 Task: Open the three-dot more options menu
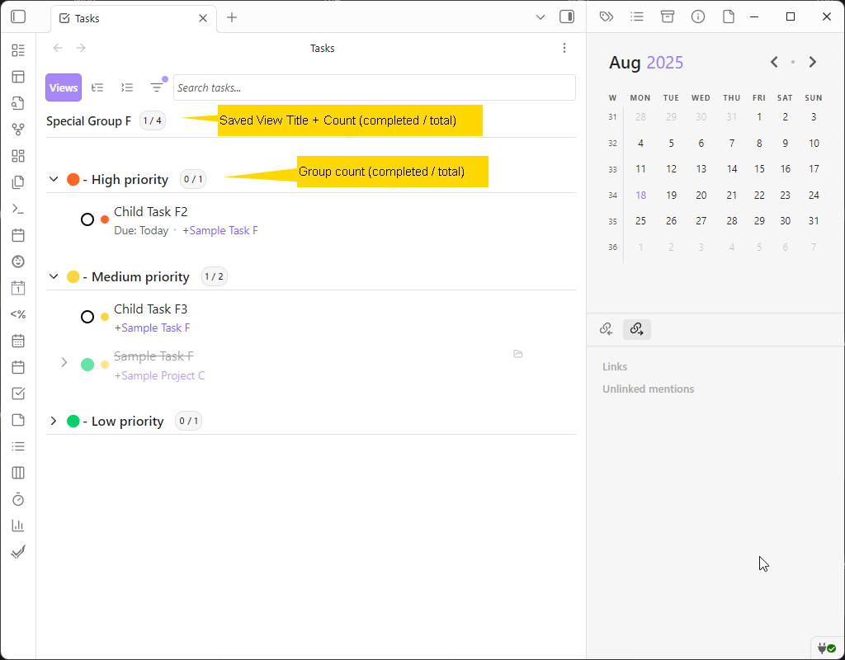pyautogui.click(x=564, y=48)
